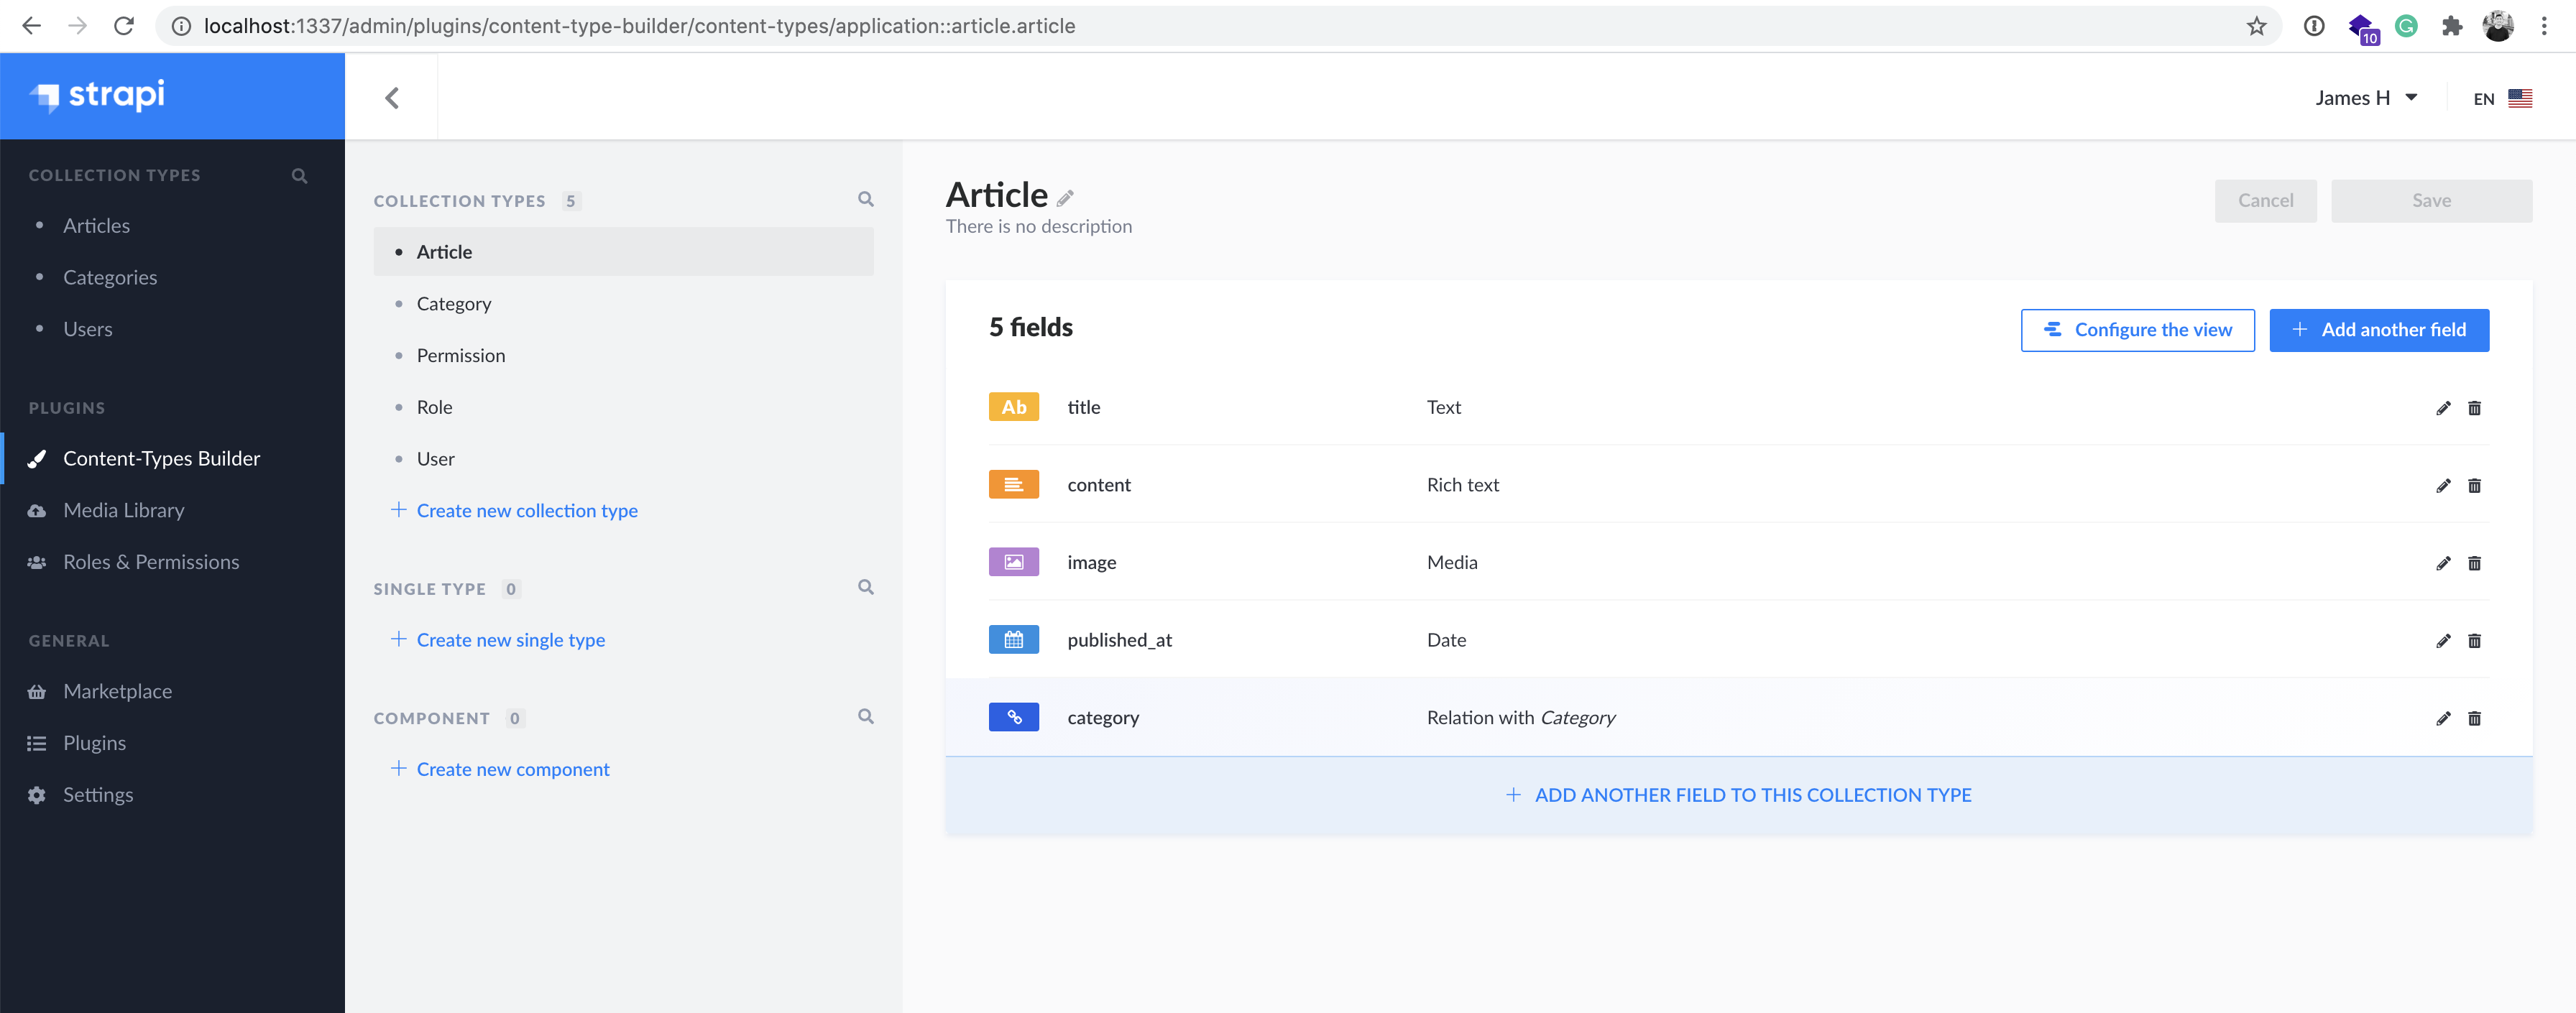Click Create new collection type

527,510
